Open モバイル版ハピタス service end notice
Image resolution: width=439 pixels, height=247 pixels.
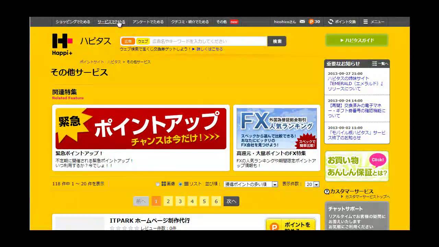click(357, 135)
